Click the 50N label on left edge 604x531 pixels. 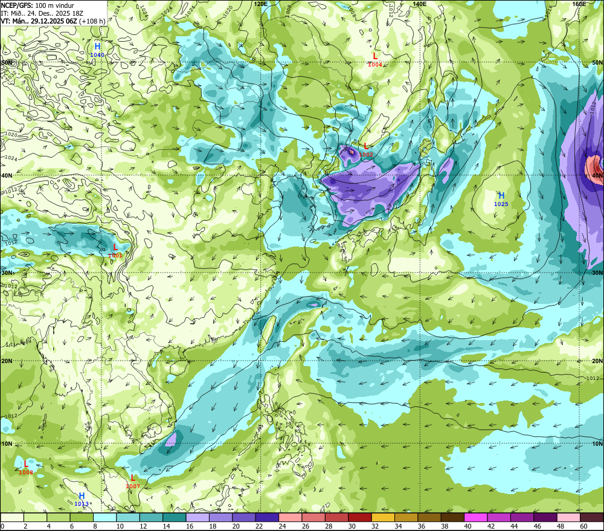(7, 63)
